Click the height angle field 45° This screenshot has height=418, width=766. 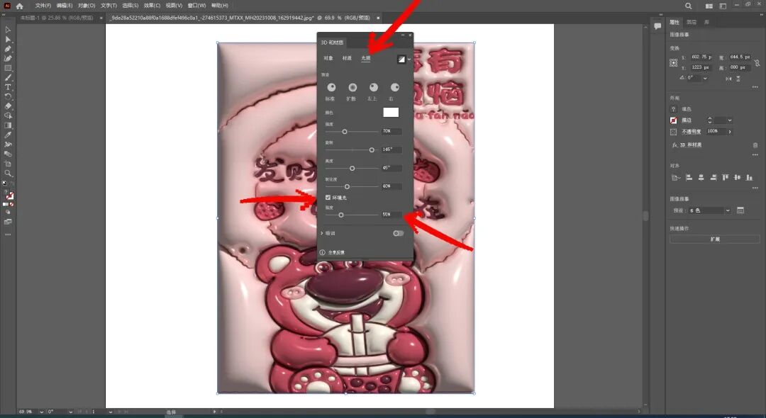pyautogui.click(x=392, y=169)
